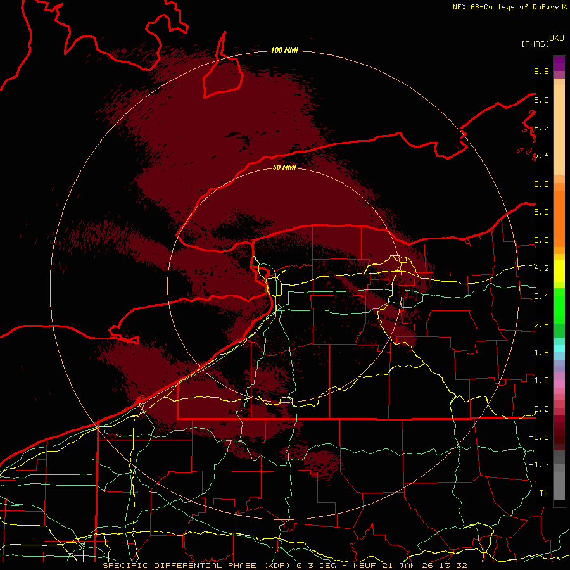Click the DKD unit label
The width and height of the screenshot is (570, 570).
click(557, 38)
